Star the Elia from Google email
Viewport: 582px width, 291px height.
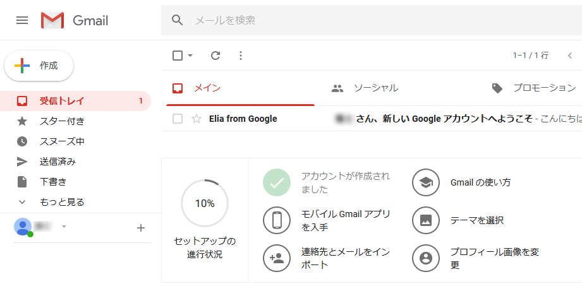196,119
